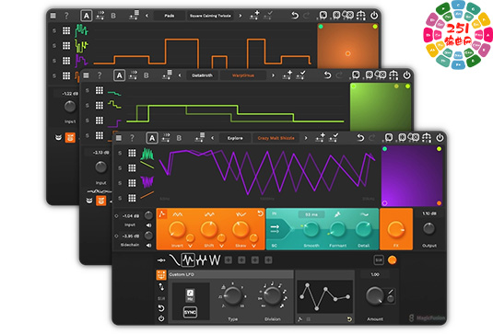Solo the orange line row in front window
This screenshot has height=334, width=493.
tap(120, 198)
